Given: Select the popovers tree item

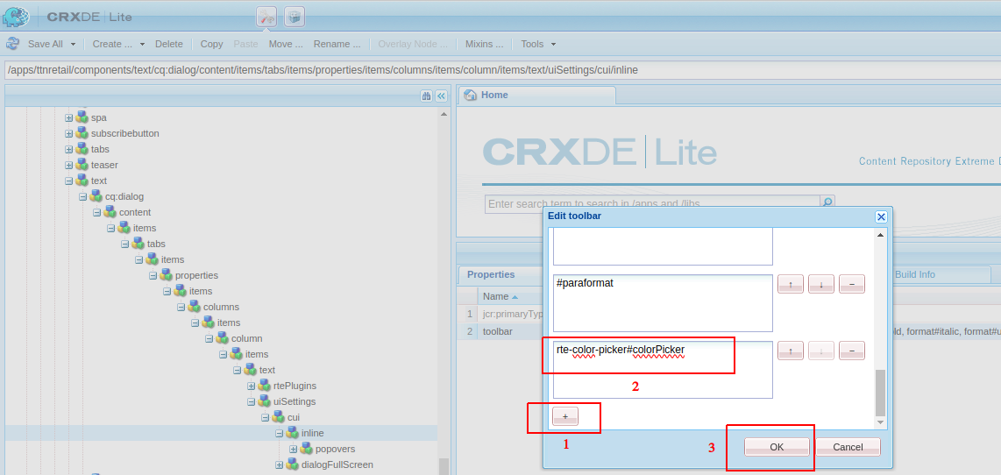Looking at the screenshot, I should tap(335, 449).
